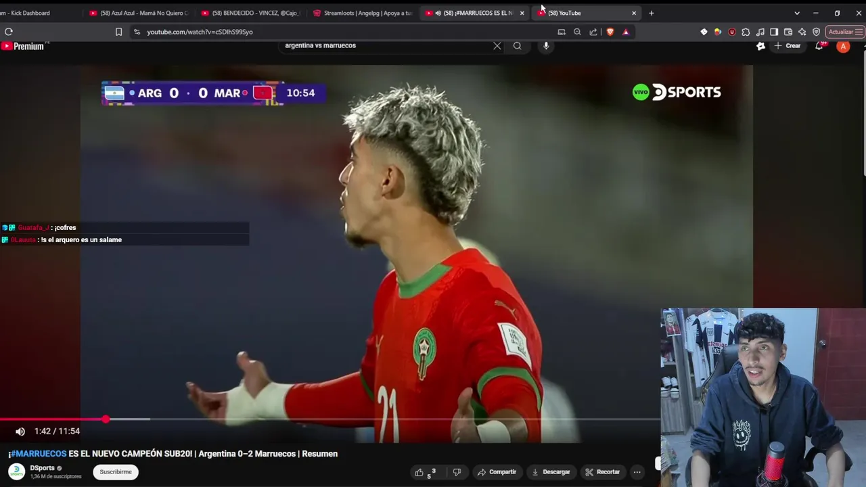The image size is (866, 487).
Task: Run search with the magnifier button
Action: (x=517, y=45)
